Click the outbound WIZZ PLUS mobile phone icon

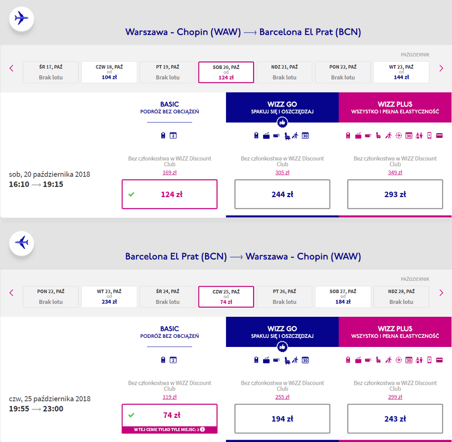point(429,135)
